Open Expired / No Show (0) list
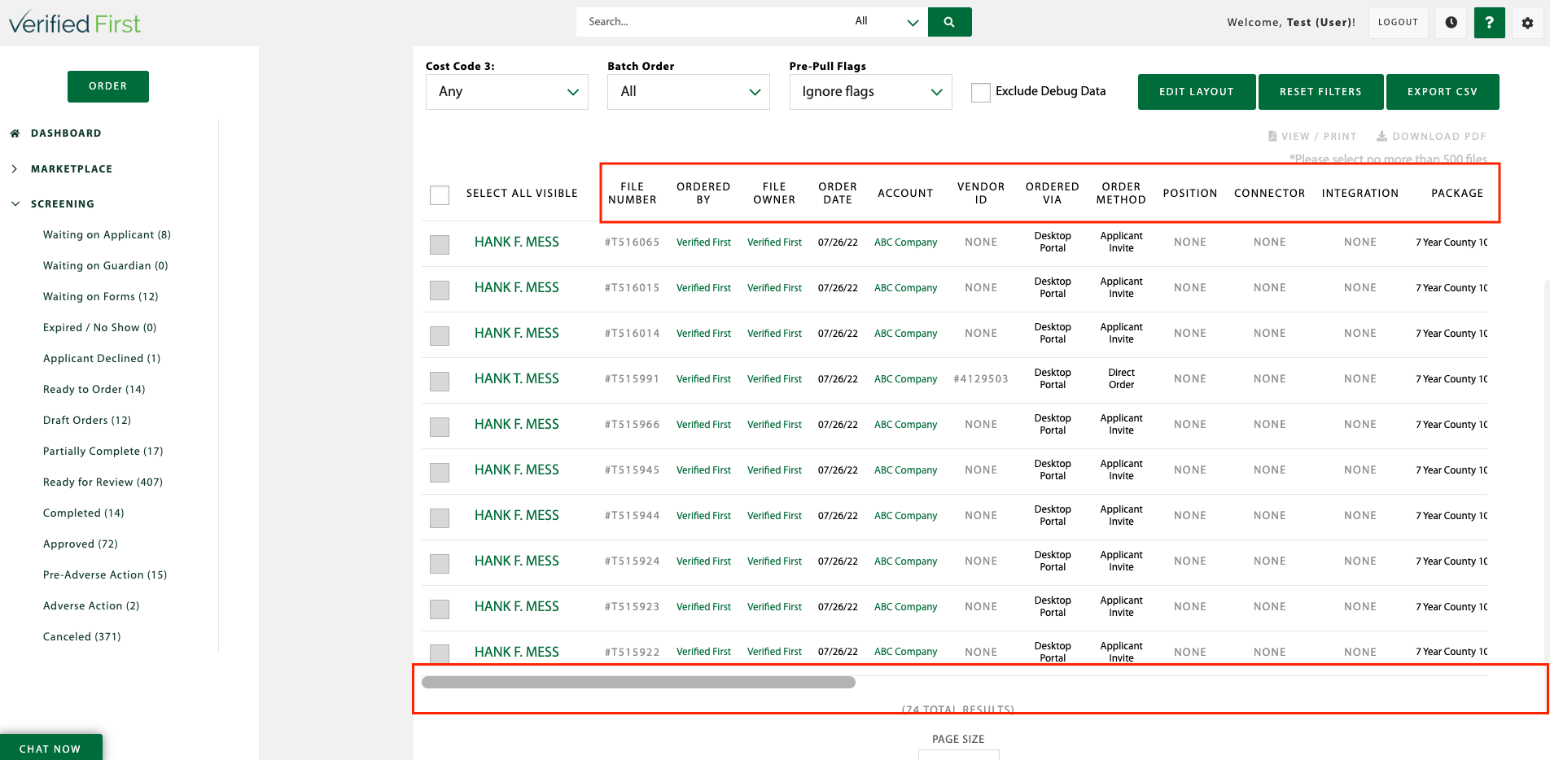 (x=100, y=328)
